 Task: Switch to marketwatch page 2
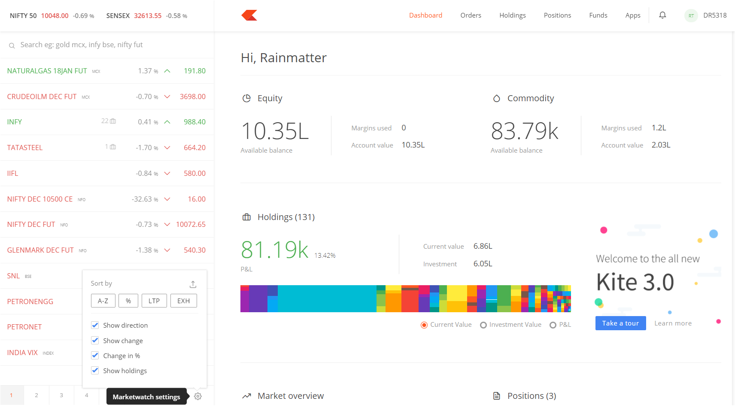tap(36, 395)
